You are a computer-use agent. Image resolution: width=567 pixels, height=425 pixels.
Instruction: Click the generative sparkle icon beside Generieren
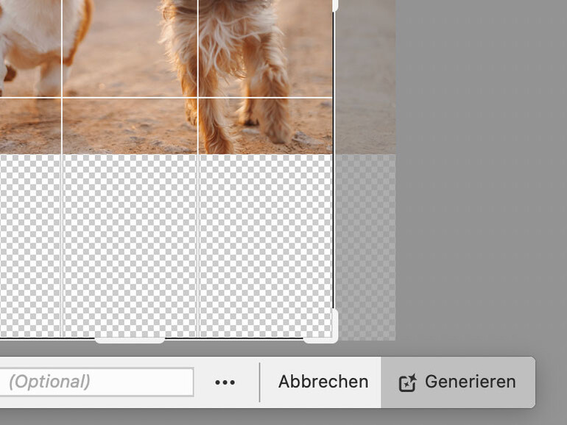point(407,382)
